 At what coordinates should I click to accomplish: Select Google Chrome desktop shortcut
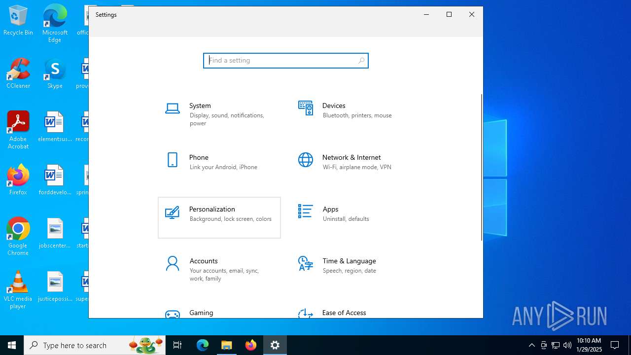click(x=18, y=237)
